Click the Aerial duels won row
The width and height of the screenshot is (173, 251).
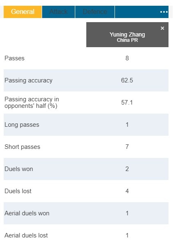pos(86,213)
